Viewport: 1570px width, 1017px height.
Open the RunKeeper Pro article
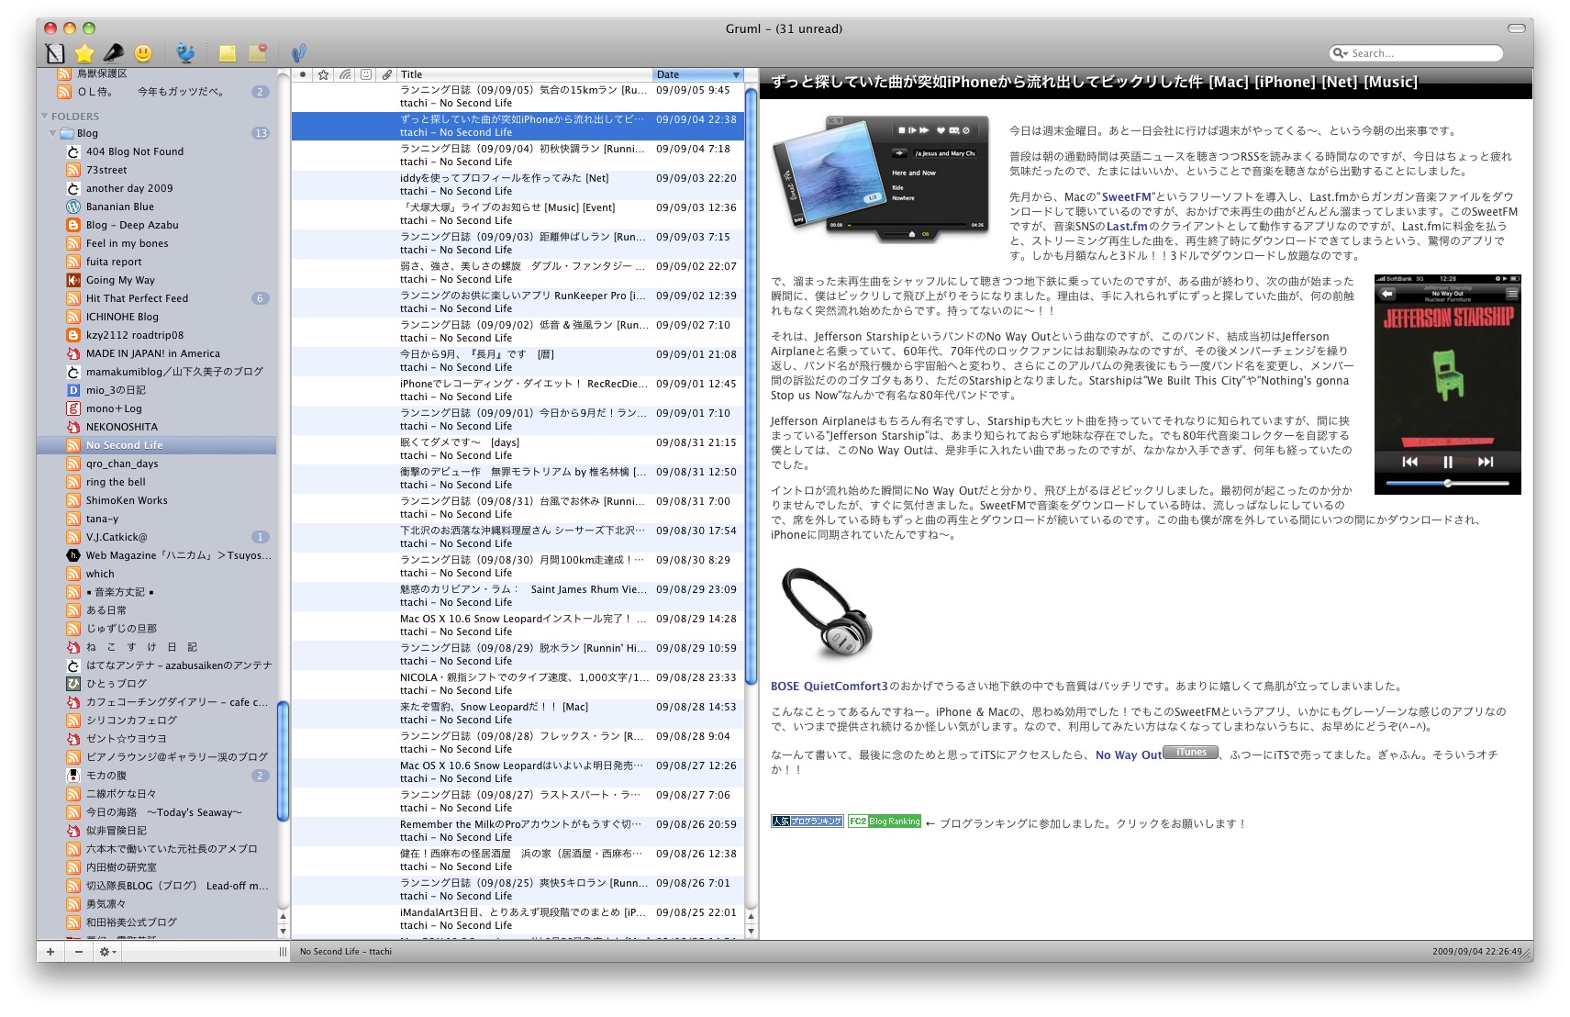[518, 302]
